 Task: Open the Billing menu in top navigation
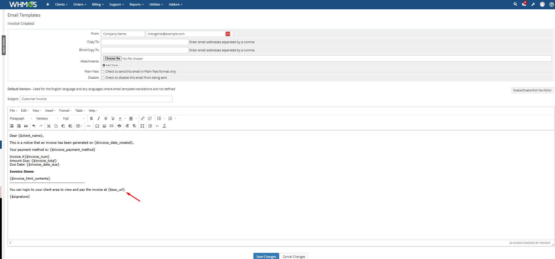pos(98,4)
